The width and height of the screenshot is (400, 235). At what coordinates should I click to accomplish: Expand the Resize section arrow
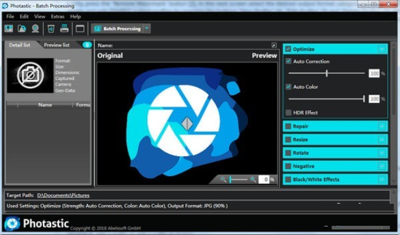(382, 140)
